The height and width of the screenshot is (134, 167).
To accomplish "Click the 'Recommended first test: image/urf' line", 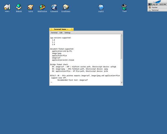I will 72,80.
